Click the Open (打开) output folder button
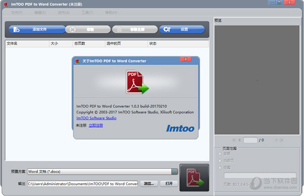 click(169, 184)
